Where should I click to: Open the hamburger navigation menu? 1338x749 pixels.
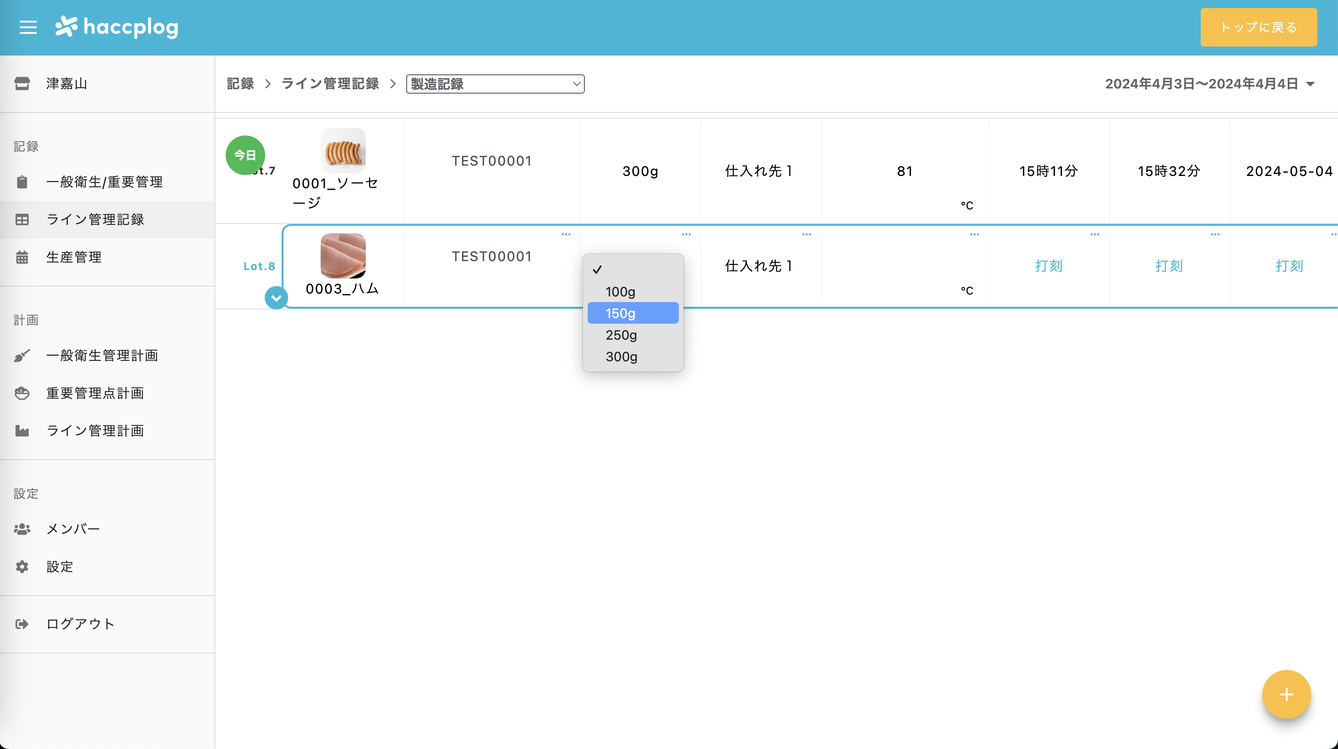[28, 27]
